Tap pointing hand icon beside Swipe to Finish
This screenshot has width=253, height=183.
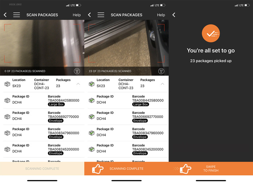pos(185,169)
